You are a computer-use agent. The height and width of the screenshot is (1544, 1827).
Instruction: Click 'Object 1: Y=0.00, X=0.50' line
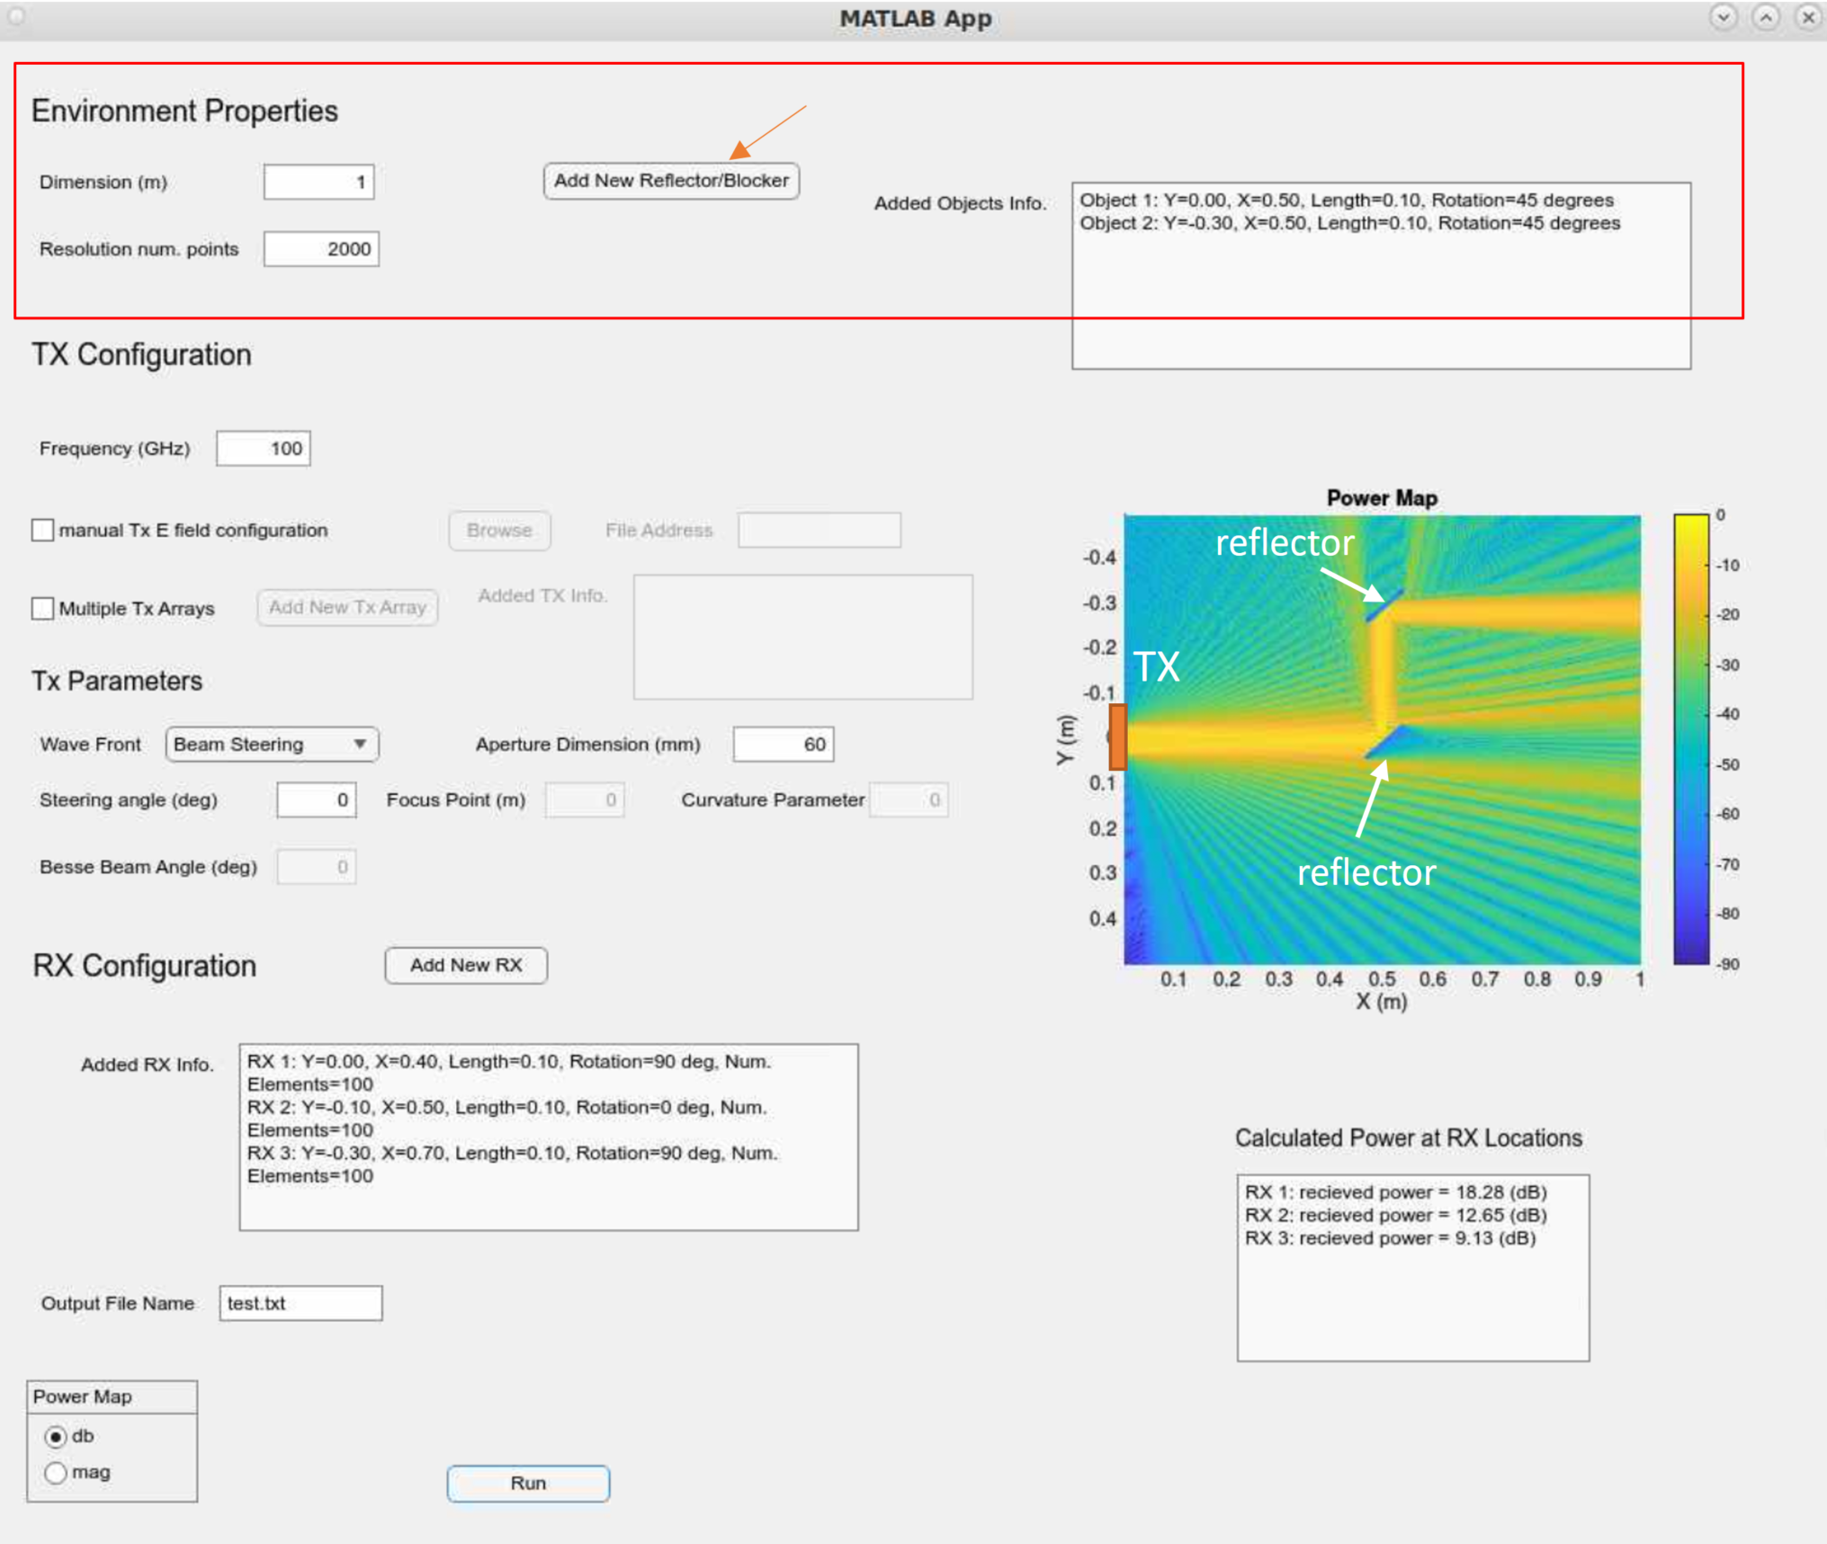[x=1347, y=201]
